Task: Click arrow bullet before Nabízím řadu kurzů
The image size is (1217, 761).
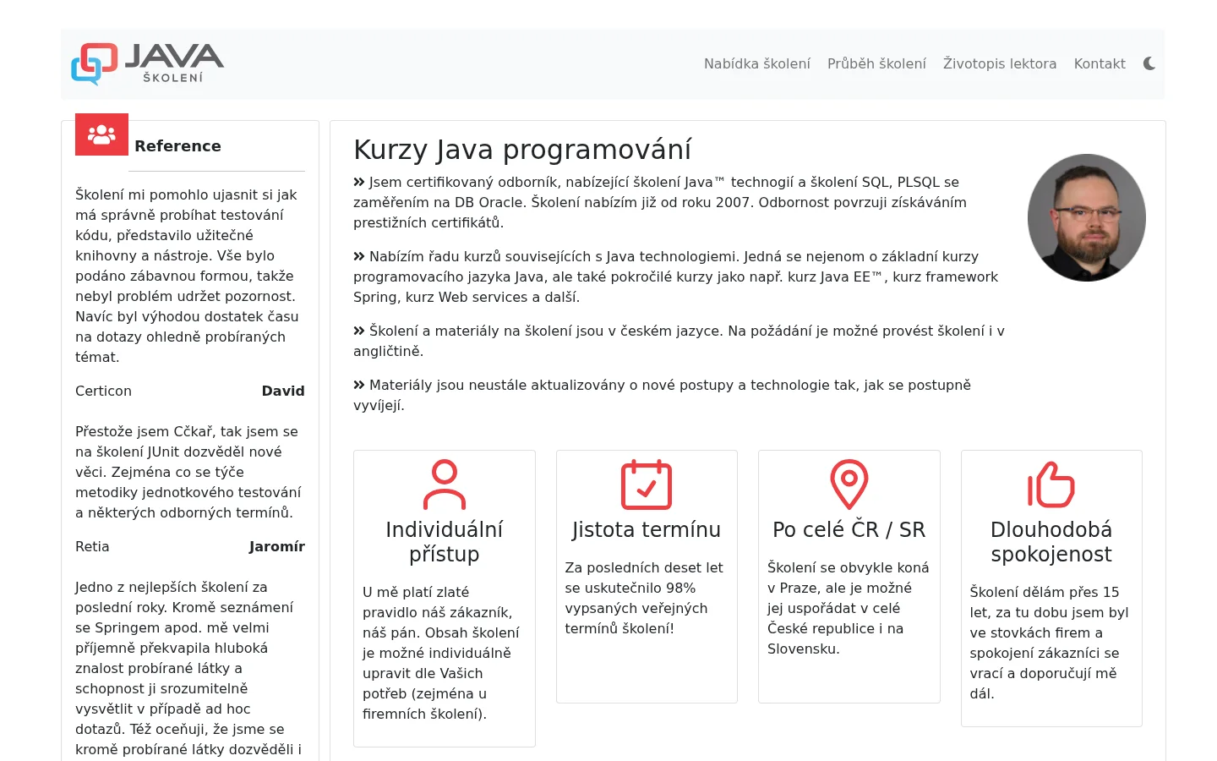Action: coord(359,256)
